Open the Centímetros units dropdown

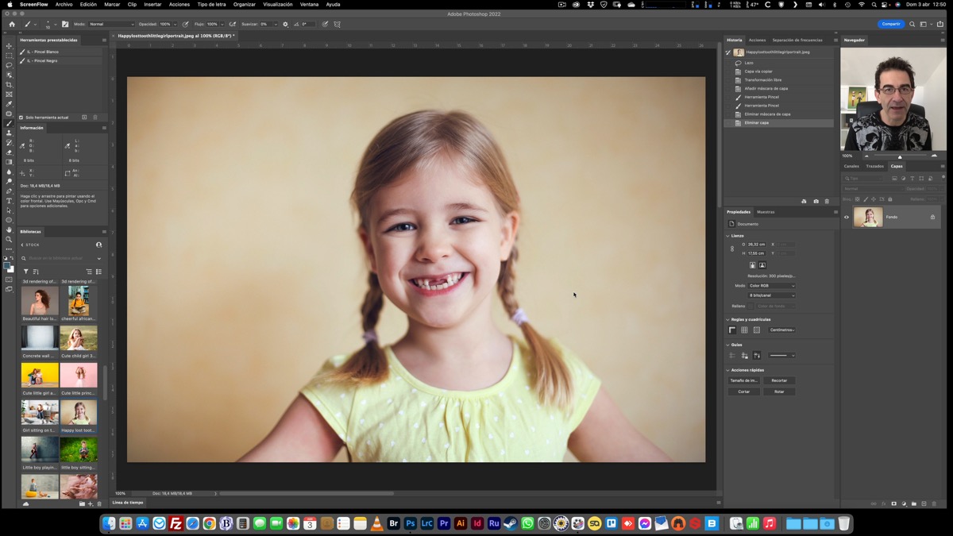[782, 330]
